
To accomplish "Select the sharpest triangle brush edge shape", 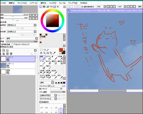I will tap(56, 83).
